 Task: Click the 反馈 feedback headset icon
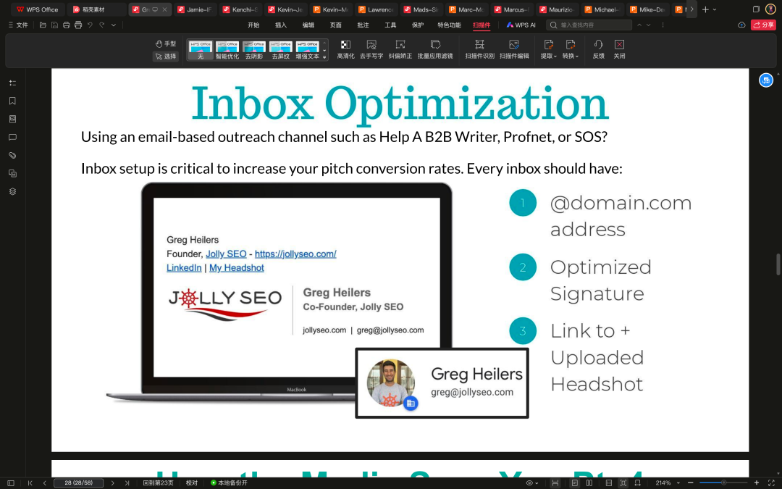tap(598, 49)
